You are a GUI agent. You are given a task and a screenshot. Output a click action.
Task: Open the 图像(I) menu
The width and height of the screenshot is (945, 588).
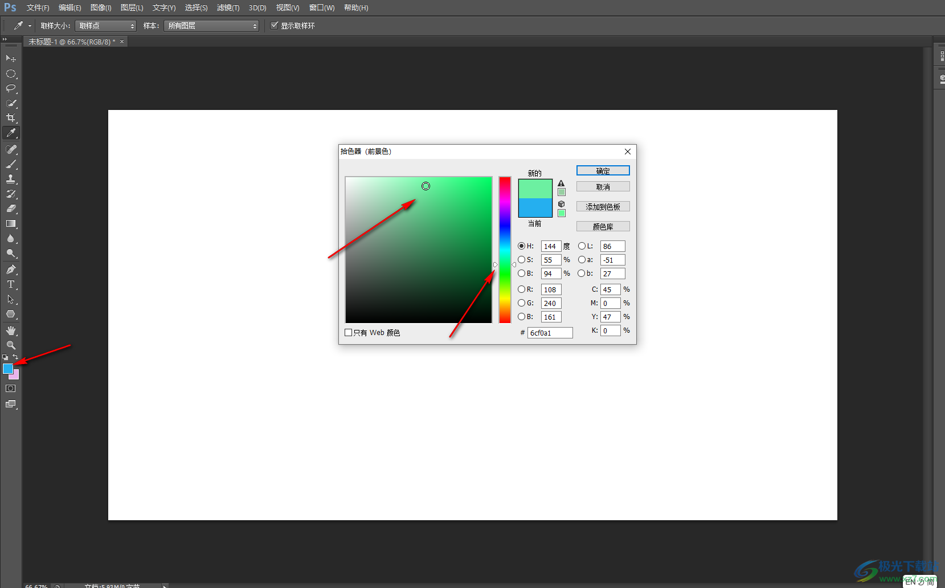pyautogui.click(x=101, y=8)
